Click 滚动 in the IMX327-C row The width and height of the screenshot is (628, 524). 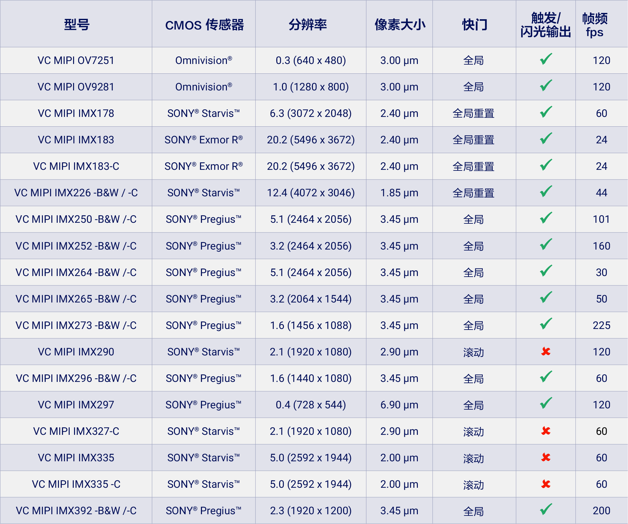coord(474,431)
